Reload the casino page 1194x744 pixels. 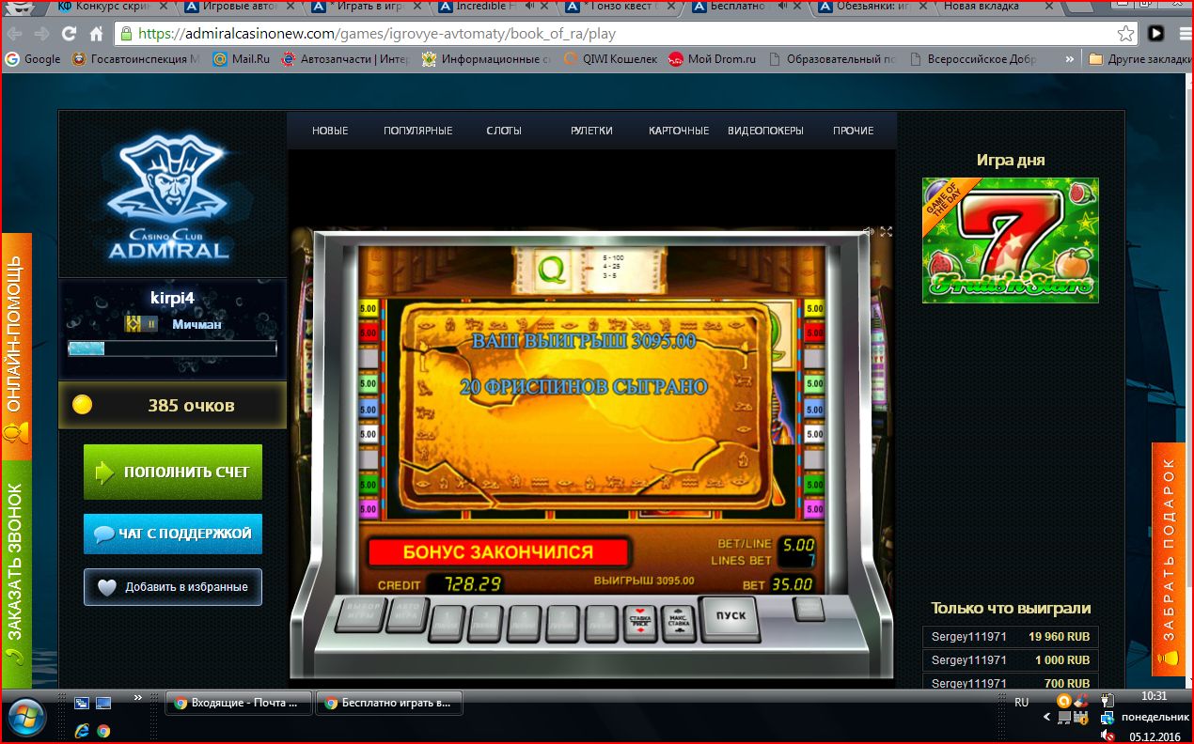click(69, 34)
